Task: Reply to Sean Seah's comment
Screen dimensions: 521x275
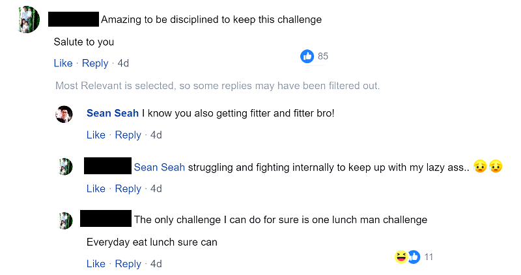Action: [x=128, y=135]
